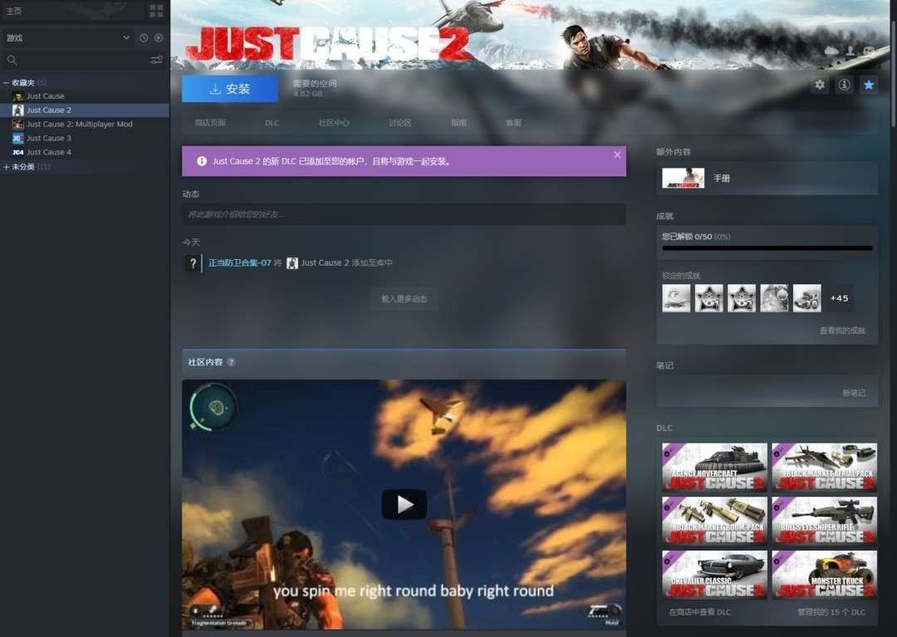Click 在商店中查看 DLC link
Screen dimensions: 897x637
[699, 612]
